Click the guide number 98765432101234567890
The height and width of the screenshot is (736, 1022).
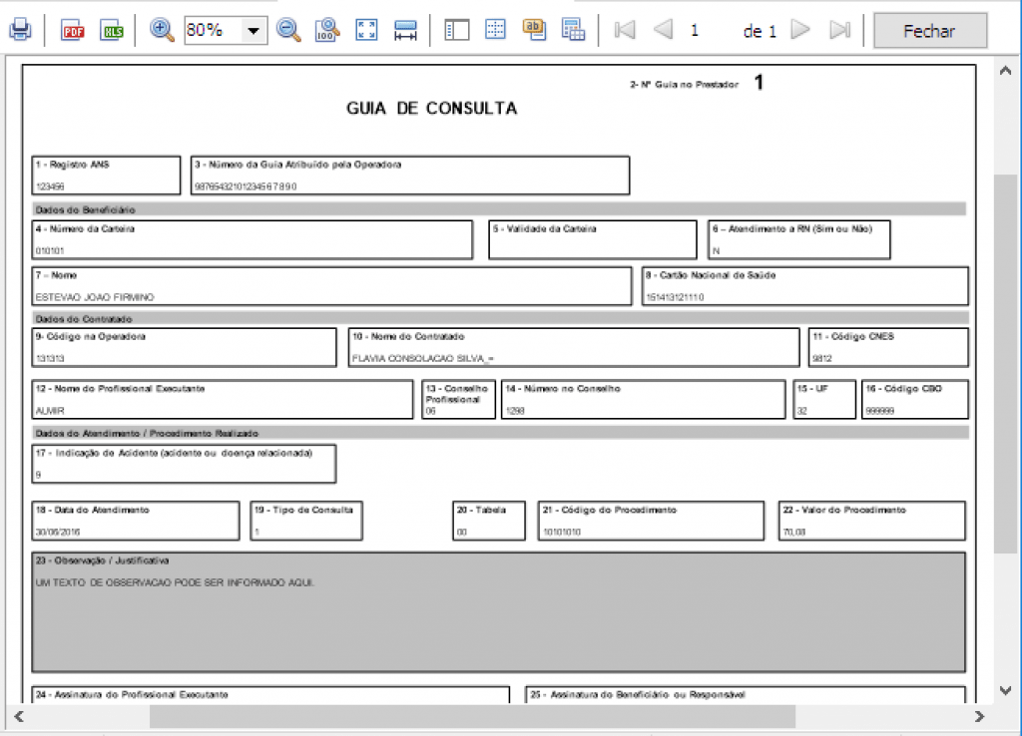[x=246, y=186]
